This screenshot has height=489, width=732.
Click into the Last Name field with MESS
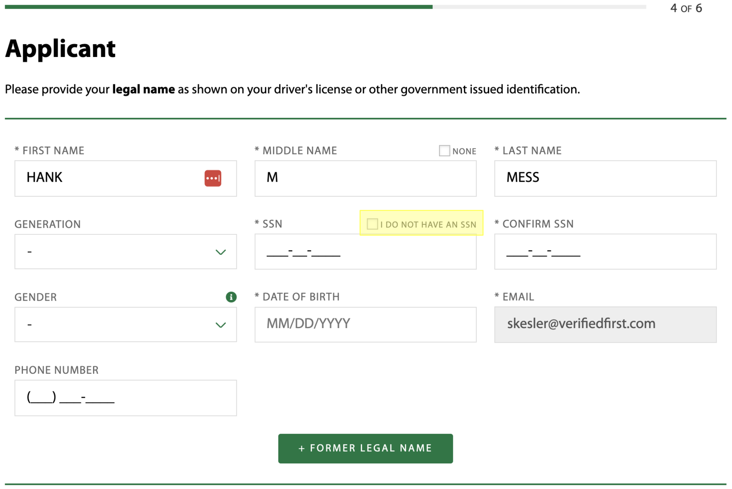click(x=605, y=178)
